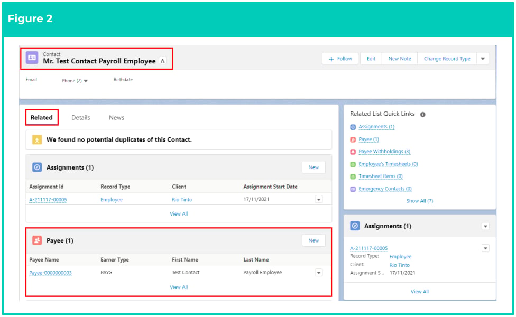
Task: Click View All under Payee table
Action: pyautogui.click(x=179, y=287)
